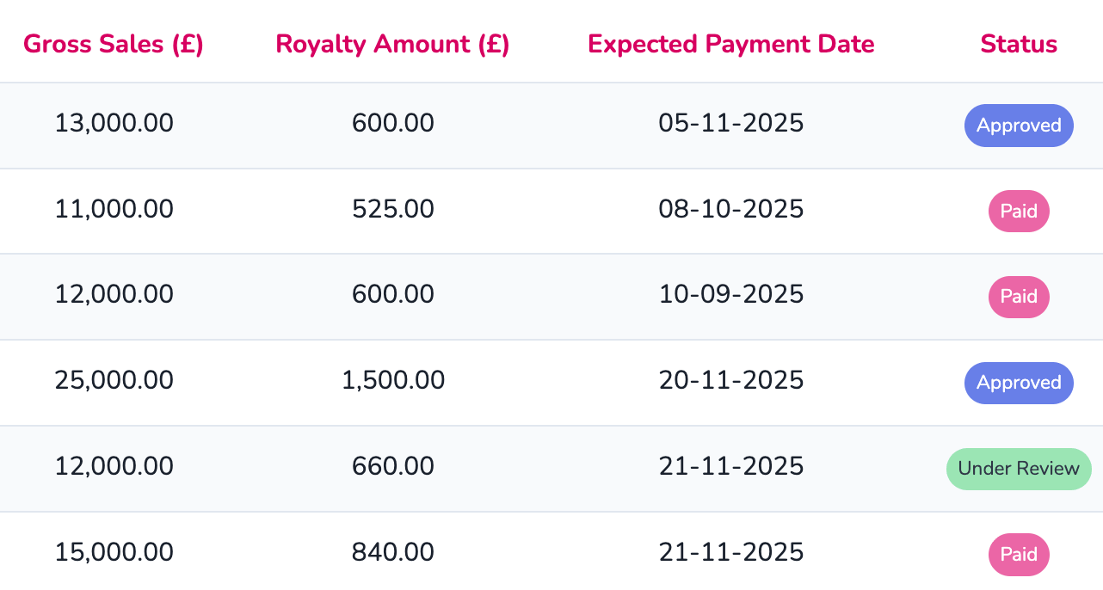Click the Expected Payment Date header
The height and width of the screenshot is (590, 1103).
730,44
